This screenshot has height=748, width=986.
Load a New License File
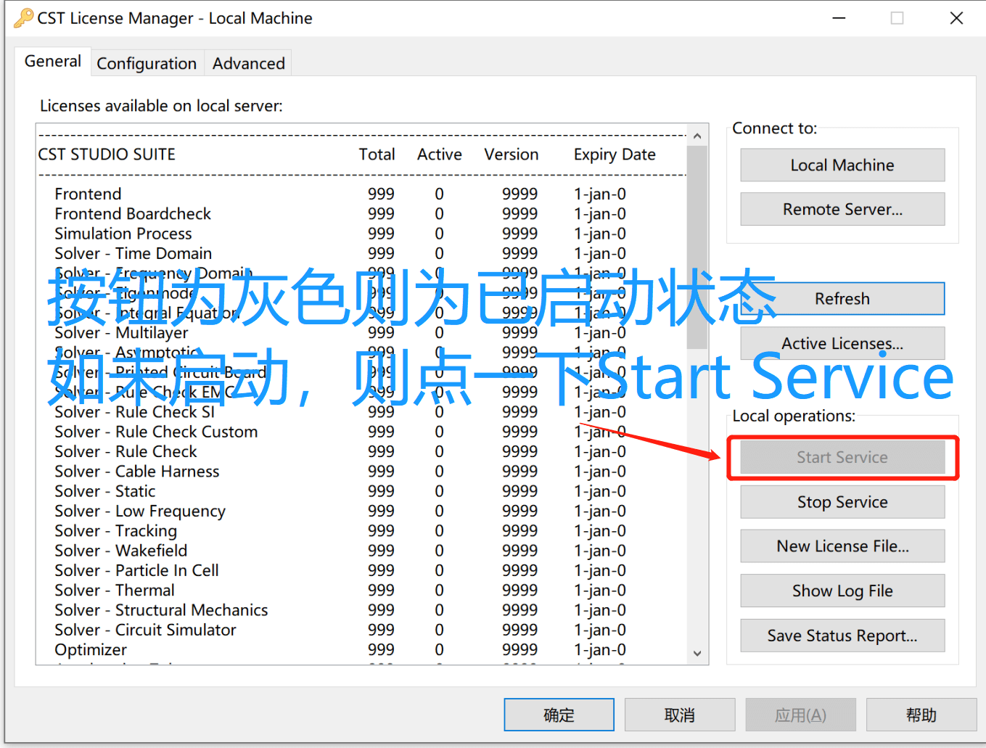point(841,546)
